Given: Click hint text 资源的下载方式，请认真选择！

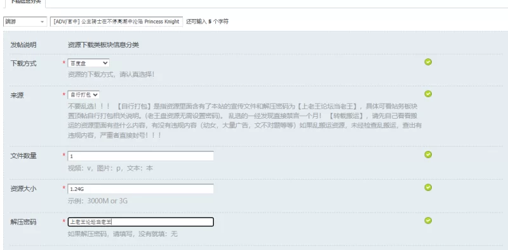Looking at the screenshot, I should (111, 74).
